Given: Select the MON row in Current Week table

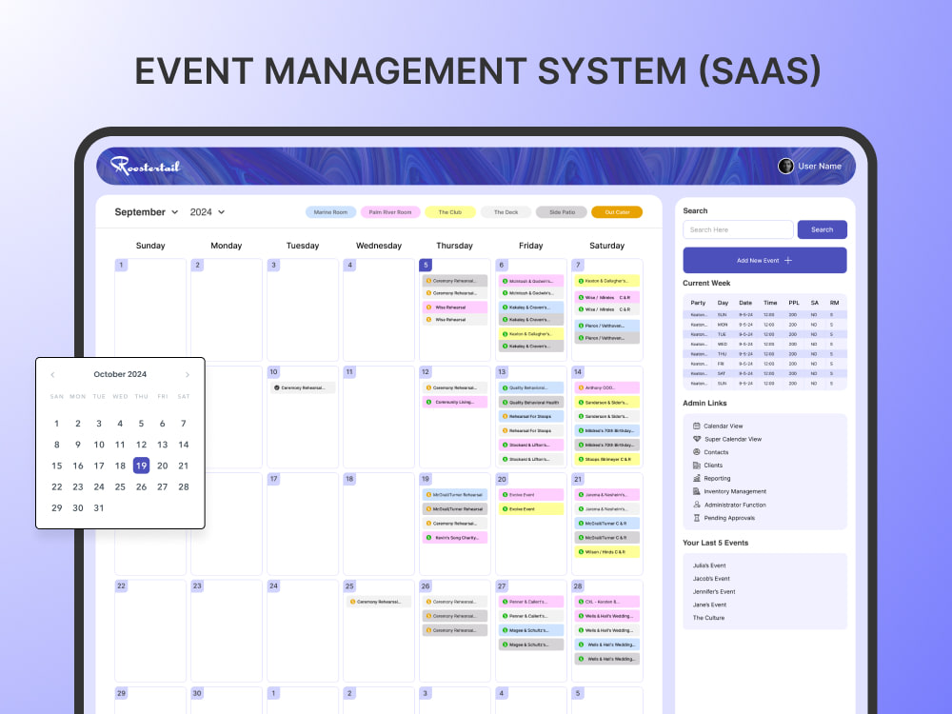Looking at the screenshot, I should coord(764,325).
